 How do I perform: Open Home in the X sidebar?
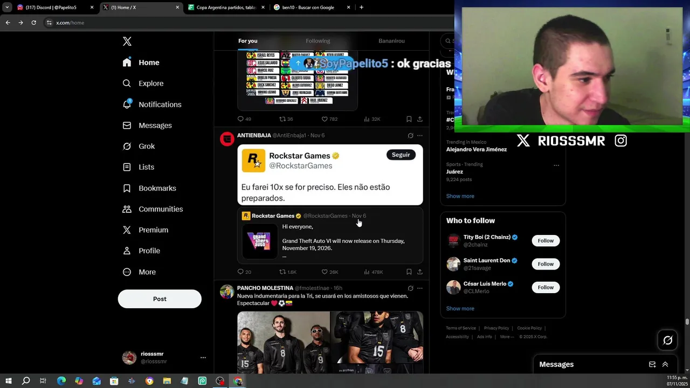tap(141, 63)
